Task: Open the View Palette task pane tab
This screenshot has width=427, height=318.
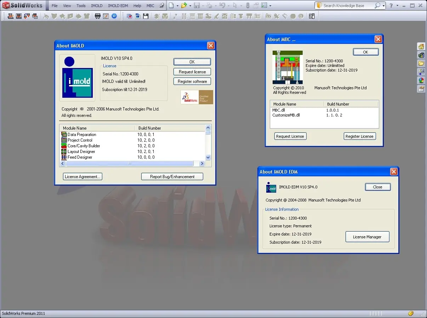Action: pos(421,72)
